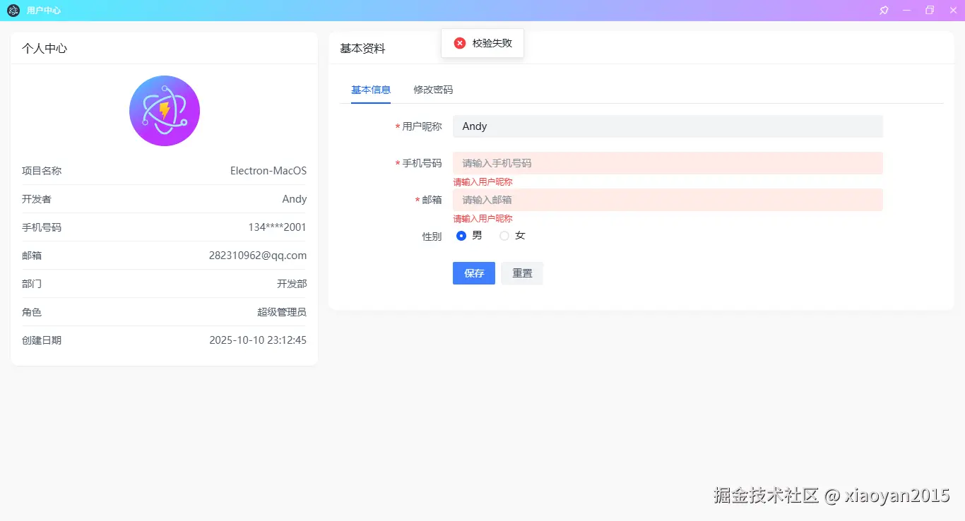Click the app logo in the title bar
965x521 pixels.
tap(12, 11)
